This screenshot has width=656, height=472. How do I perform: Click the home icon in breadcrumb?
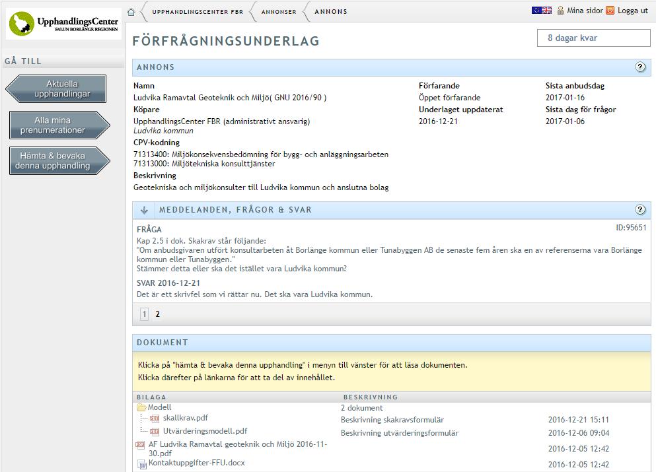(x=131, y=12)
